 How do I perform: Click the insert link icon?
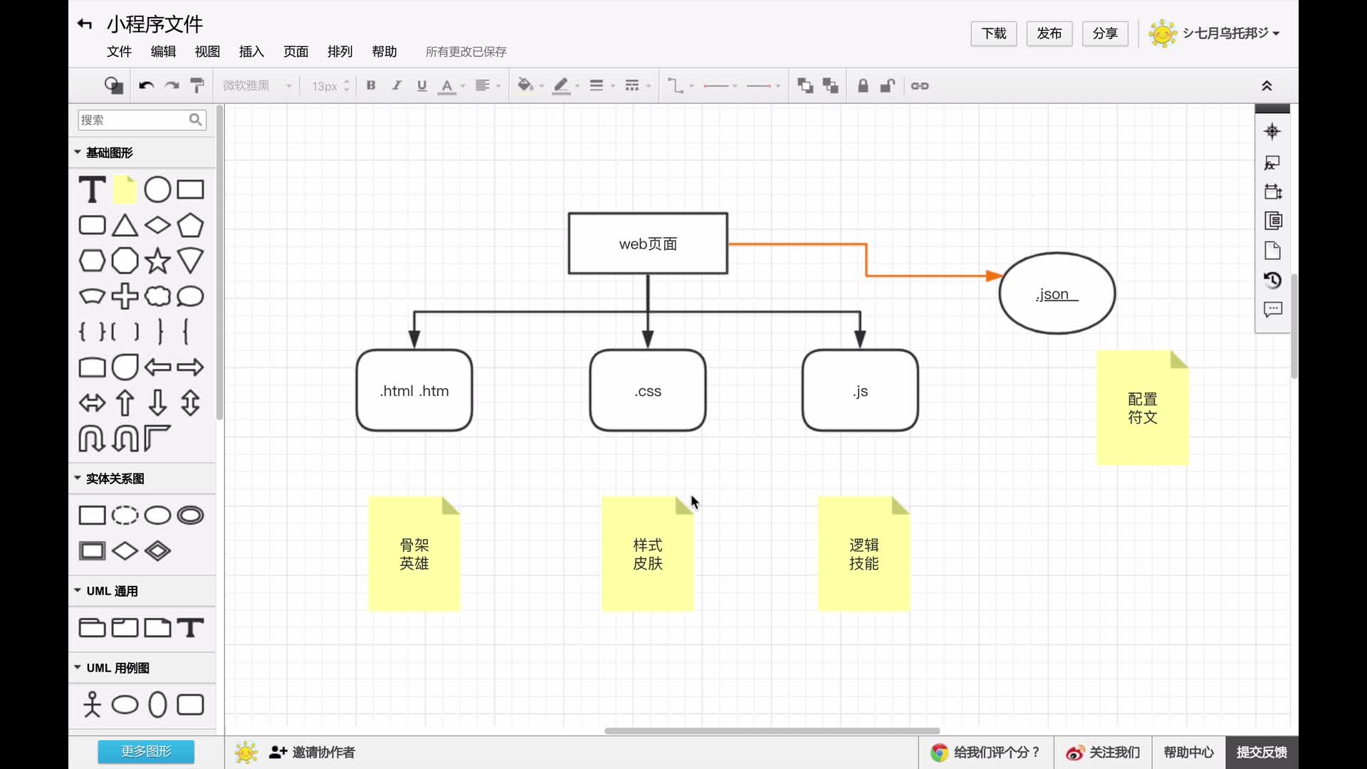920,85
